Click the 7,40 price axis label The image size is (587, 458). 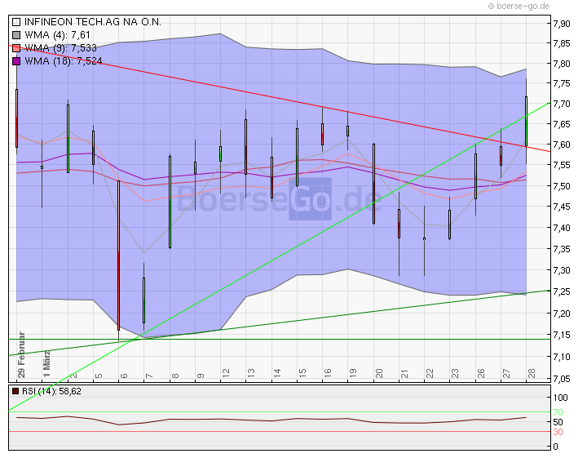click(x=562, y=228)
